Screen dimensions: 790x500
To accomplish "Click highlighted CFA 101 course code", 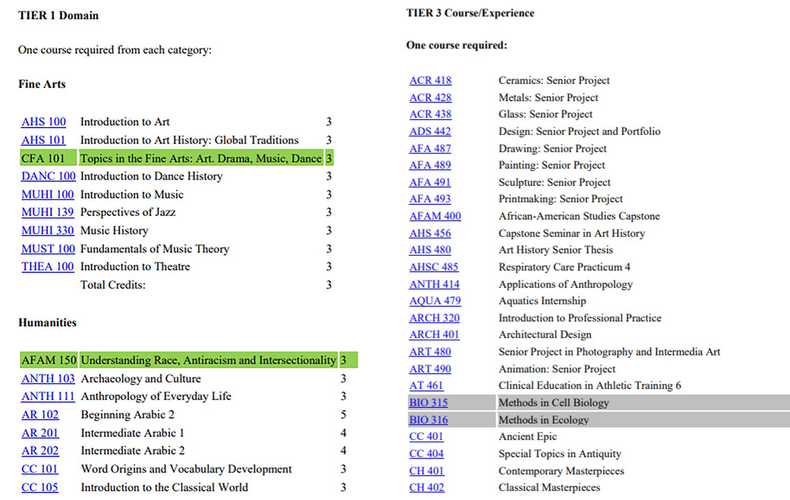I will [x=43, y=158].
